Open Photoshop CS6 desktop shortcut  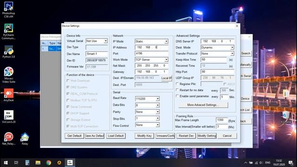pyautogui.click(x=8, y=9)
